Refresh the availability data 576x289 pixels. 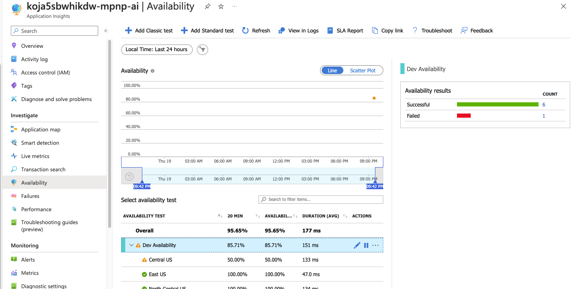[x=256, y=30]
